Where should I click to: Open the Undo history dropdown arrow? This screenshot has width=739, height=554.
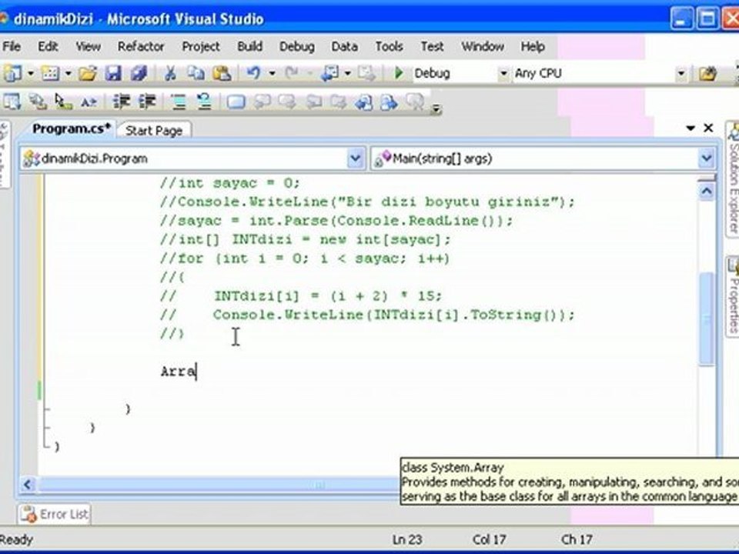pyautogui.click(x=272, y=74)
